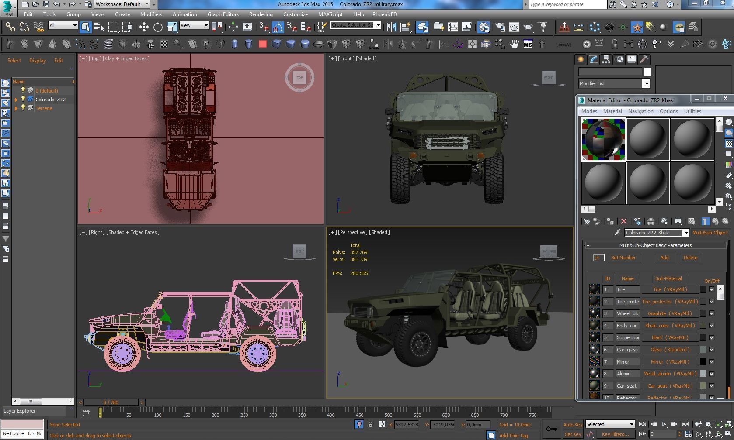Open the reference coordinate View dropdown
This screenshot has width=734, height=440.
click(194, 25)
